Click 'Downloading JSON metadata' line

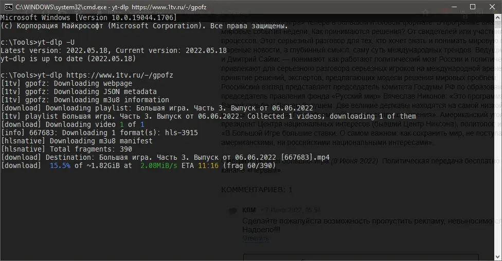[x=79, y=92]
